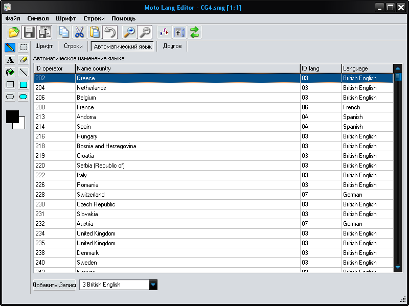Minimize the Moto Lang Editor window
This screenshot has height=306, width=409.
pos(379,7)
